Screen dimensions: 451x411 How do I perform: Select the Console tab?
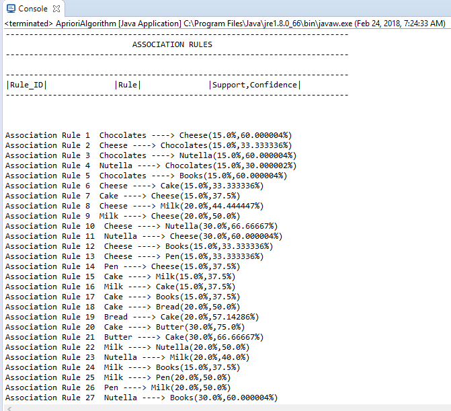click(x=32, y=9)
